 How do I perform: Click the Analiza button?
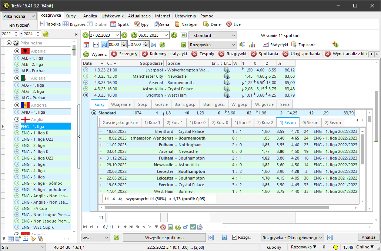(x=368, y=237)
